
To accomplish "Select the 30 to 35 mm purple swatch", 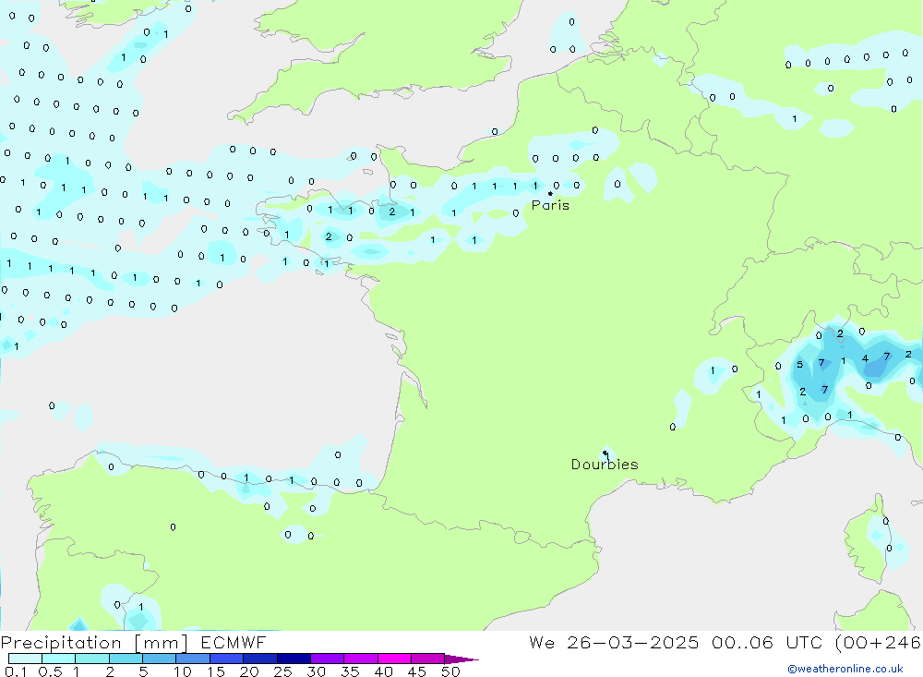I will [x=327, y=659].
